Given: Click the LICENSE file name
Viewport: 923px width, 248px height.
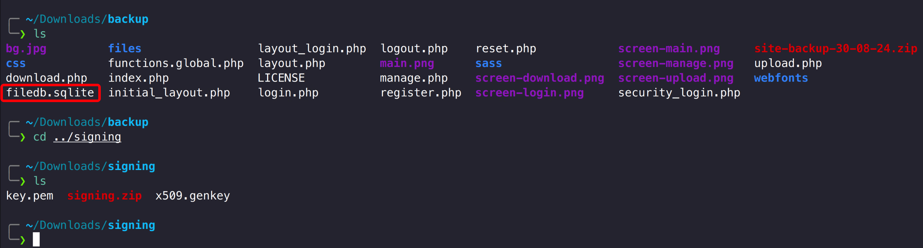Looking at the screenshot, I should coord(281,78).
